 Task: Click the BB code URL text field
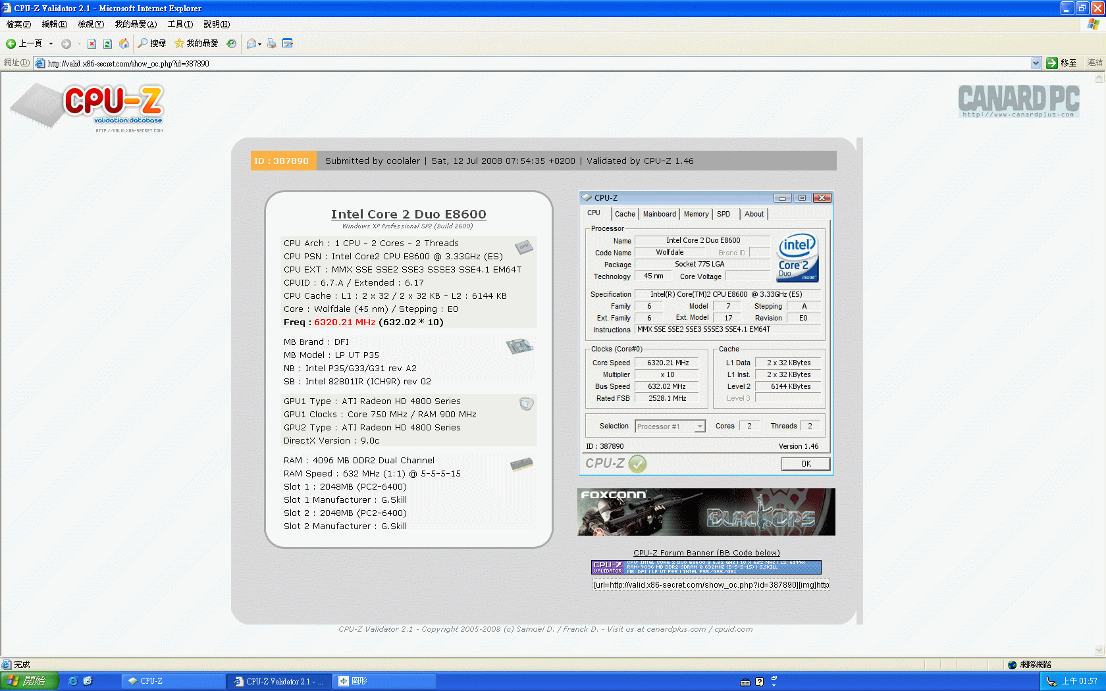(x=711, y=584)
